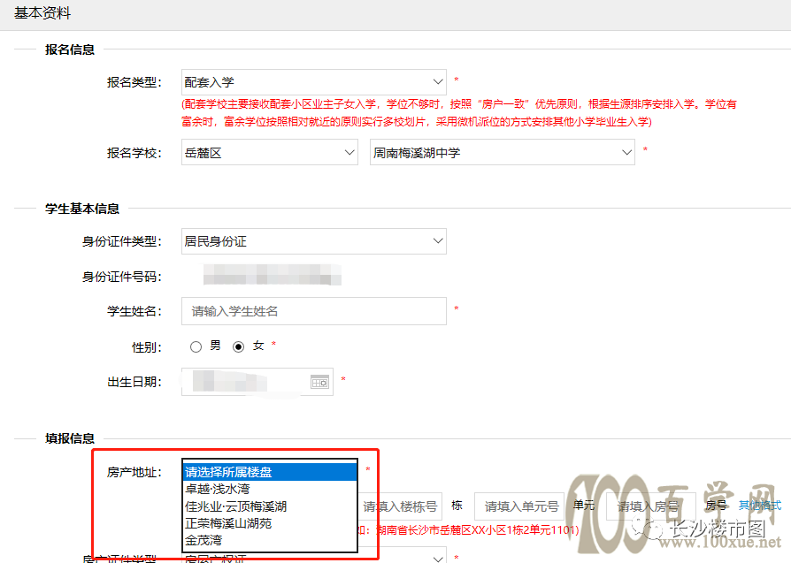Click the 学生姓名 input field

coord(314,311)
